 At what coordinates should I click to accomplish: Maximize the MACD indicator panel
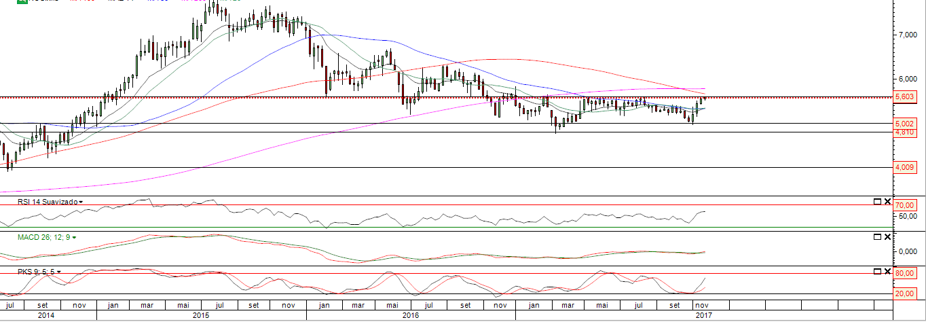click(877, 236)
